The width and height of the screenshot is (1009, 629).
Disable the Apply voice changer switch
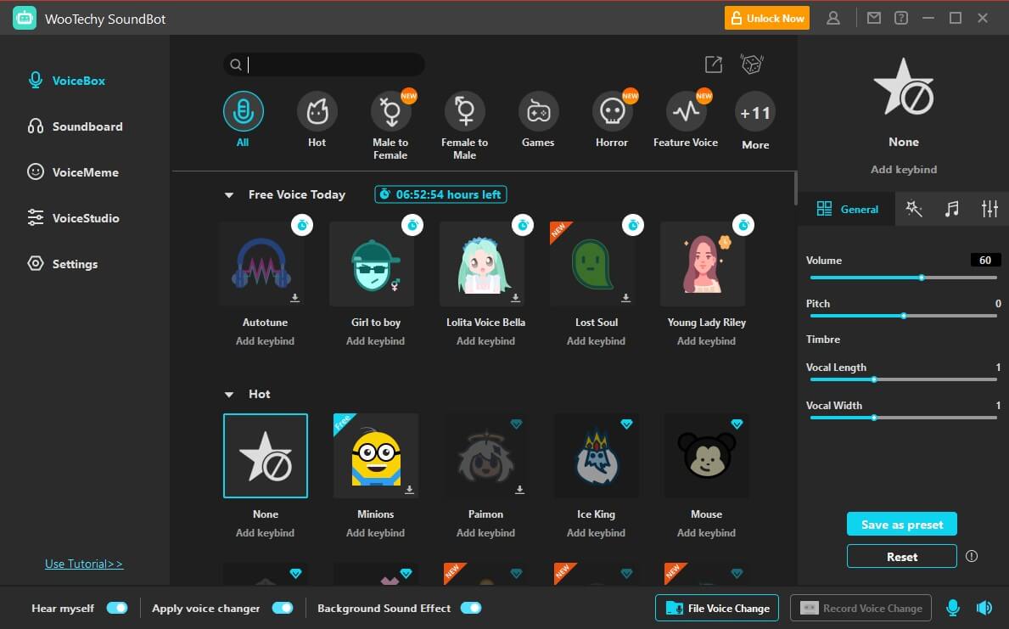282,608
